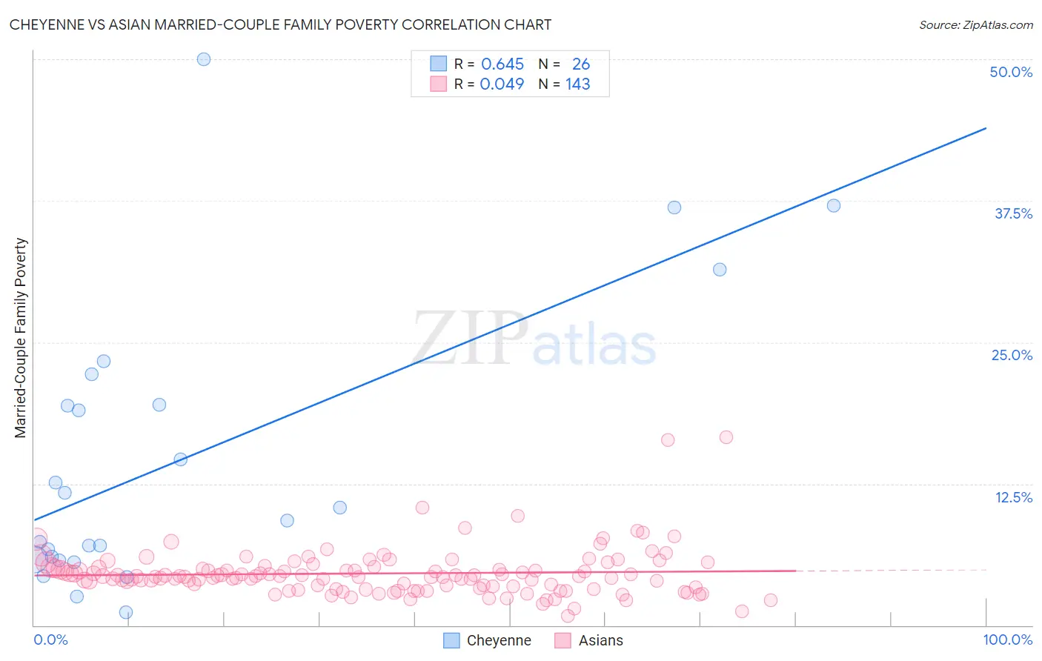The image size is (1042, 661).
Task: Click the N = 143 value in legend
Action: coord(564,84)
